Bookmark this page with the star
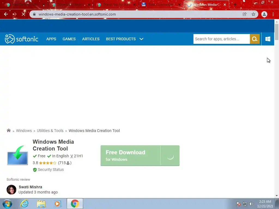 click(x=253, y=14)
